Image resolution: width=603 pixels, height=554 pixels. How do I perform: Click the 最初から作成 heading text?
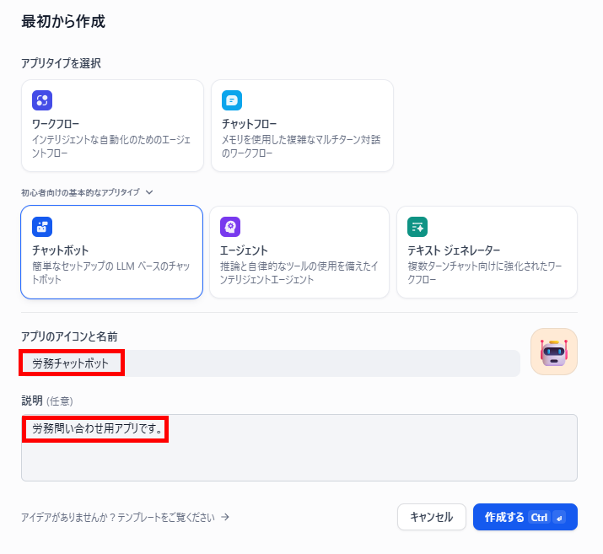click(63, 22)
